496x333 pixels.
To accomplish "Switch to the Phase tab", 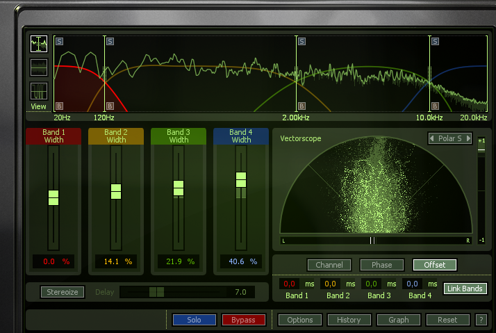I will [381, 265].
